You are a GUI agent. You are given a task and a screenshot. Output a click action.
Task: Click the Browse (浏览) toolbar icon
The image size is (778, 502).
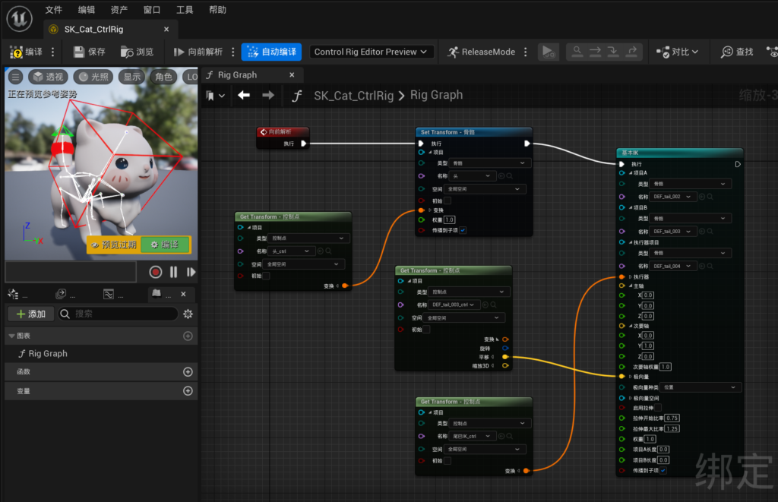[x=137, y=52]
